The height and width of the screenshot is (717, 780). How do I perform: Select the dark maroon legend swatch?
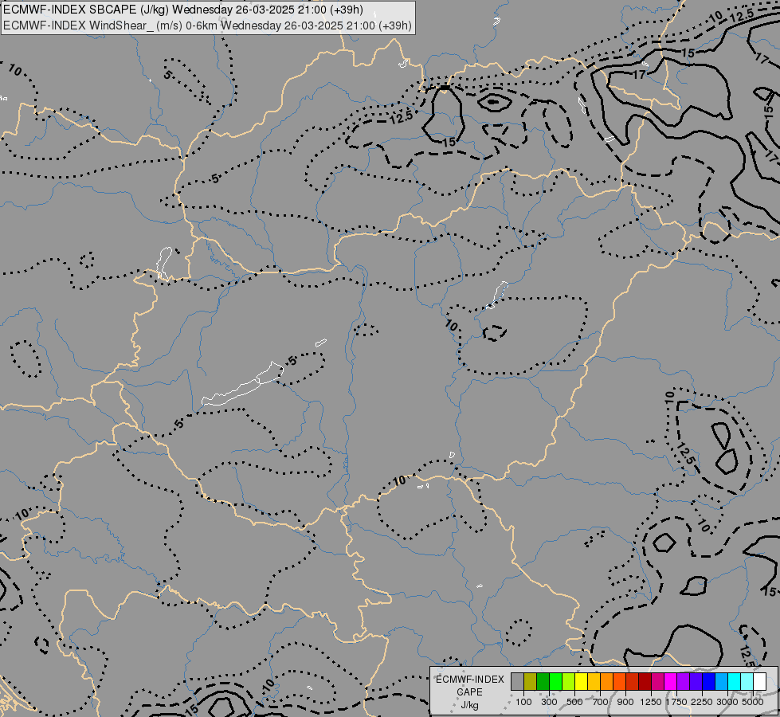tap(645, 682)
